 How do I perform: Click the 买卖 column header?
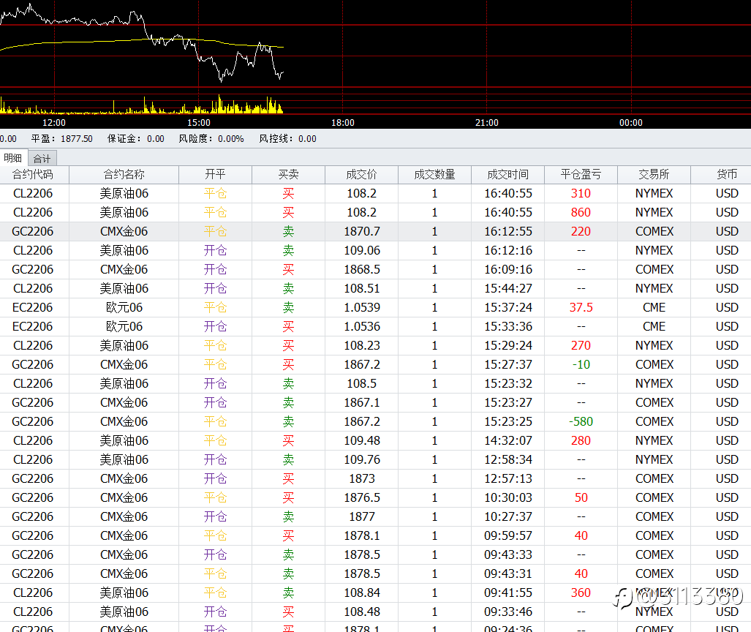288,175
